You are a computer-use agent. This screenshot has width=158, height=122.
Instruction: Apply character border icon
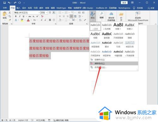[54, 13]
